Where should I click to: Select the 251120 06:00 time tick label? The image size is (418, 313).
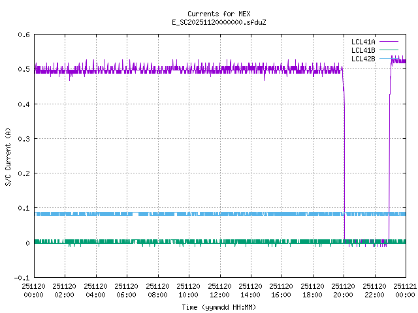click(x=127, y=290)
